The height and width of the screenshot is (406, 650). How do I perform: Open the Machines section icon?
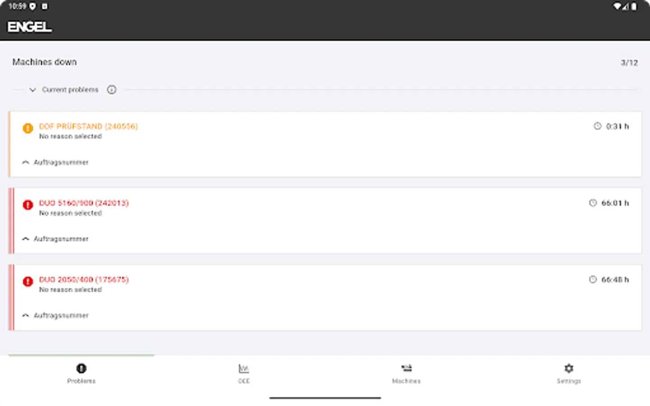point(406,369)
